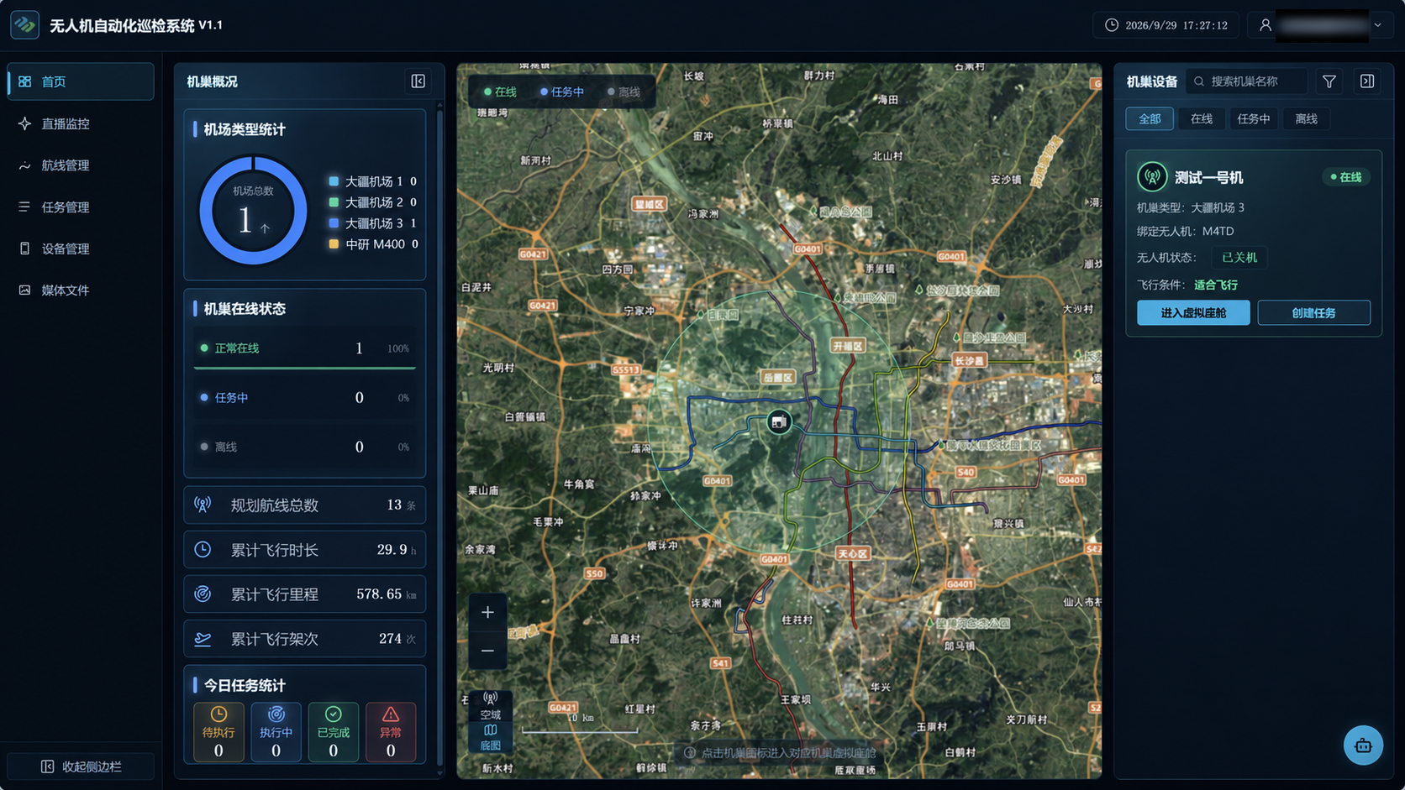Screen dimensions: 1405x790
Task: Open 任务管理 in the sidebar
Action: pos(81,207)
